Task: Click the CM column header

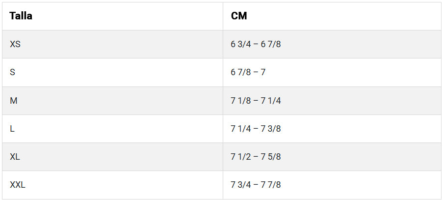Action: point(239,16)
